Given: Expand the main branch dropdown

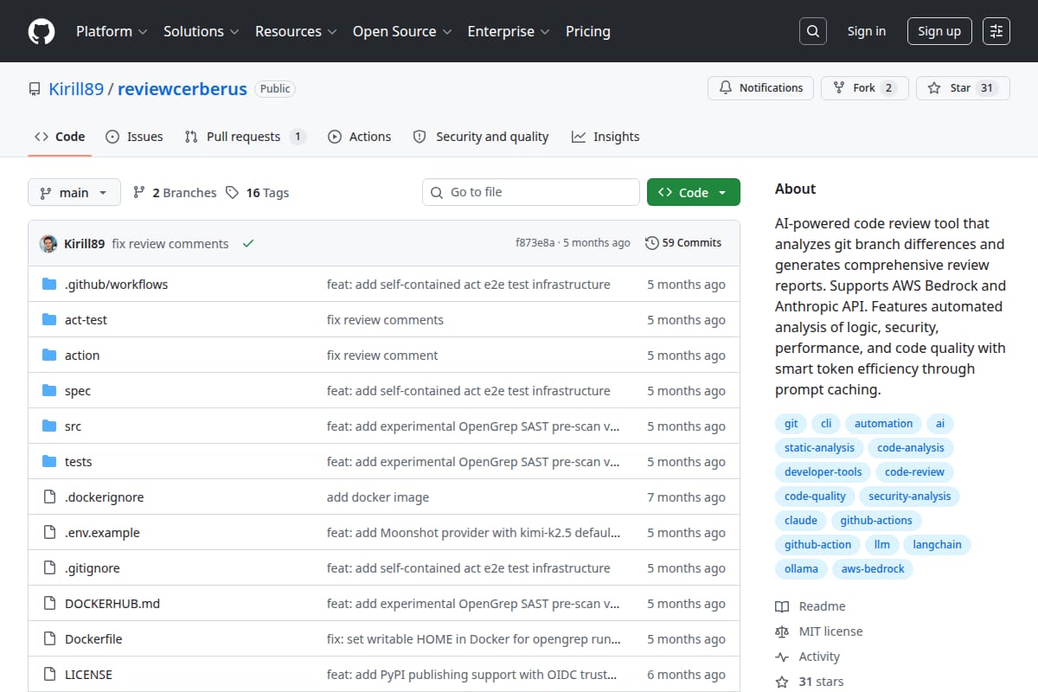Looking at the screenshot, I should [x=74, y=193].
